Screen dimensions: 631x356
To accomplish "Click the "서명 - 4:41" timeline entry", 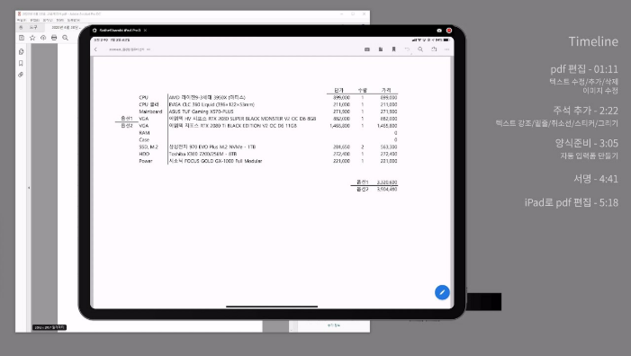I will click(596, 179).
